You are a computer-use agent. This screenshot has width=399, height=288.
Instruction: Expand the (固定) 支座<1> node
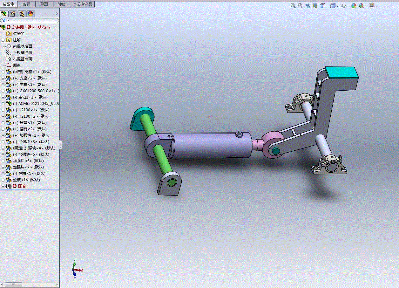pyautogui.click(x=3, y=72)
